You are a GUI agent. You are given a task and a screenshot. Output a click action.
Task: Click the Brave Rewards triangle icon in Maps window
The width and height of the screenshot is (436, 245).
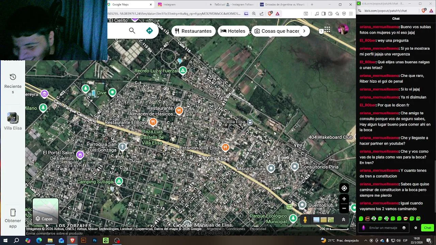278,14
